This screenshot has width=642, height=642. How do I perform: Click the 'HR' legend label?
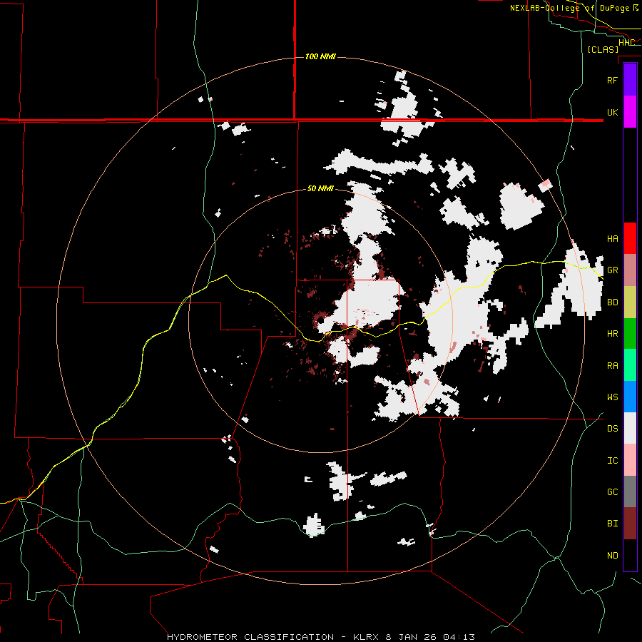[x=613, y=334]
